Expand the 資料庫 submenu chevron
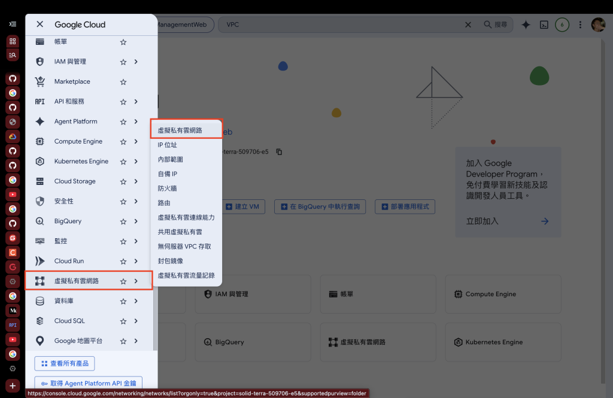The width and height of the screenshot is (613, 398). click(x=136, y=300)
